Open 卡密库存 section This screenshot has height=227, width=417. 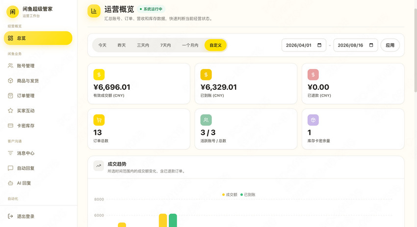point(38,126)
